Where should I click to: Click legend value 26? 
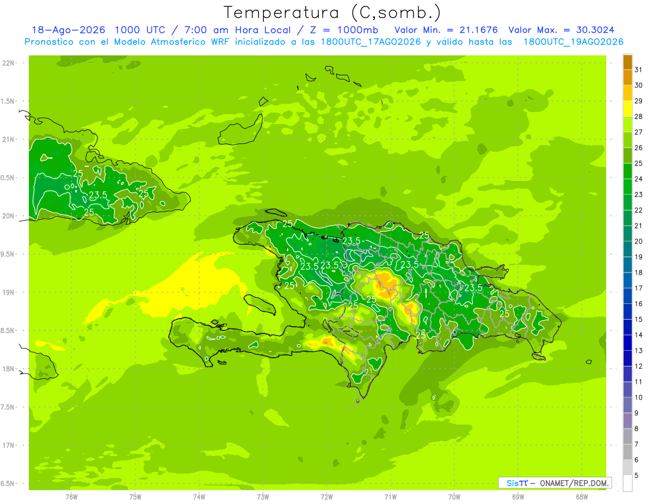(x=639, y=148)
